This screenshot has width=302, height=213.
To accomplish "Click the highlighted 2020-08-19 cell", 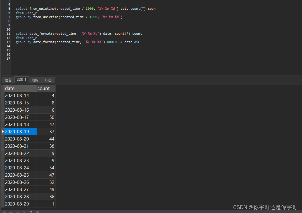I will [21, 132].
